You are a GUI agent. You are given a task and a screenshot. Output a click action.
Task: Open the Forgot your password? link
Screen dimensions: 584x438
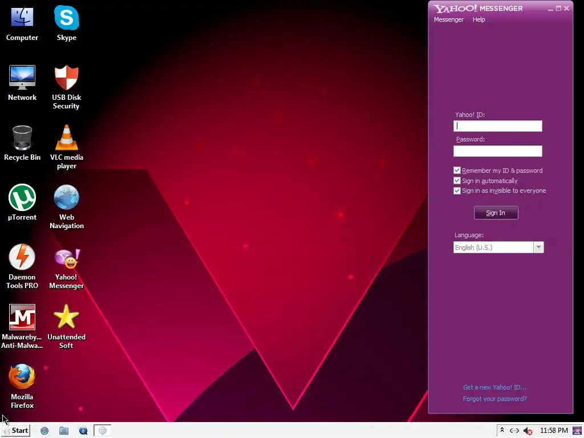click(x=494, y=399)
